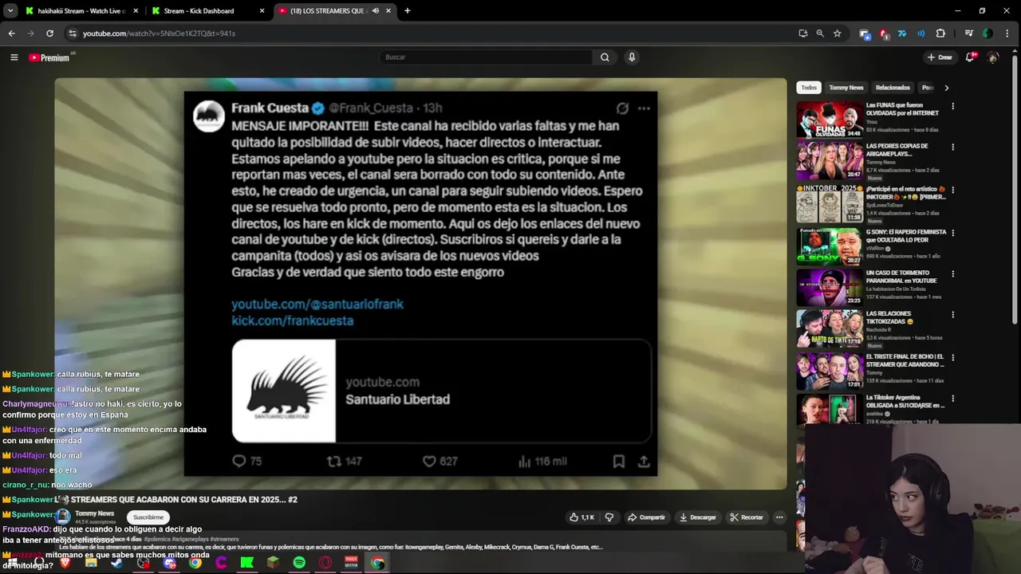
Task: Mute the YouTube tab speaker icon
Action: pos(376,11)
